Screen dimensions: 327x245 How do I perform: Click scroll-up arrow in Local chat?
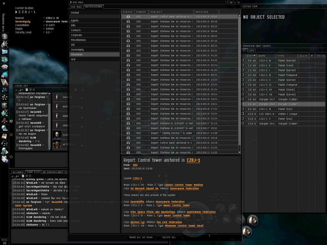(x=49, y=94)
